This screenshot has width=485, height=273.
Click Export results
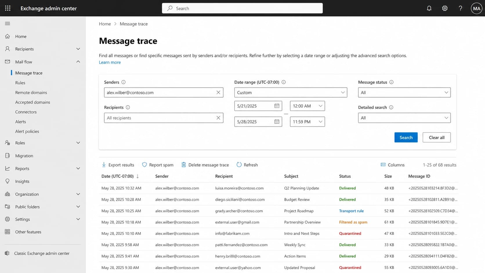click(x=118, y=165)
